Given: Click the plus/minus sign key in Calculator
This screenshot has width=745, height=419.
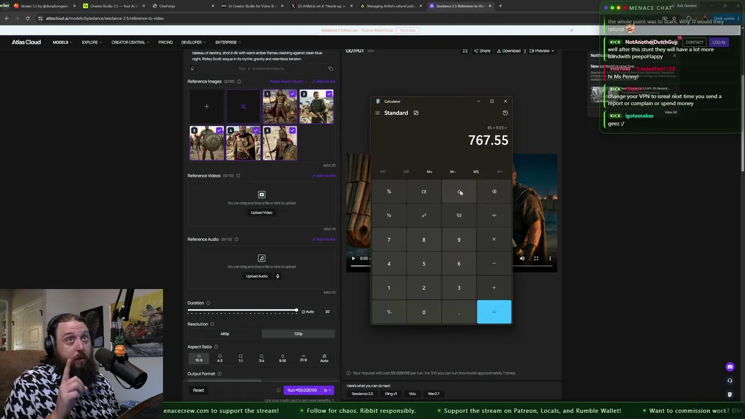Looking at the screenshot, I should 389,312.
